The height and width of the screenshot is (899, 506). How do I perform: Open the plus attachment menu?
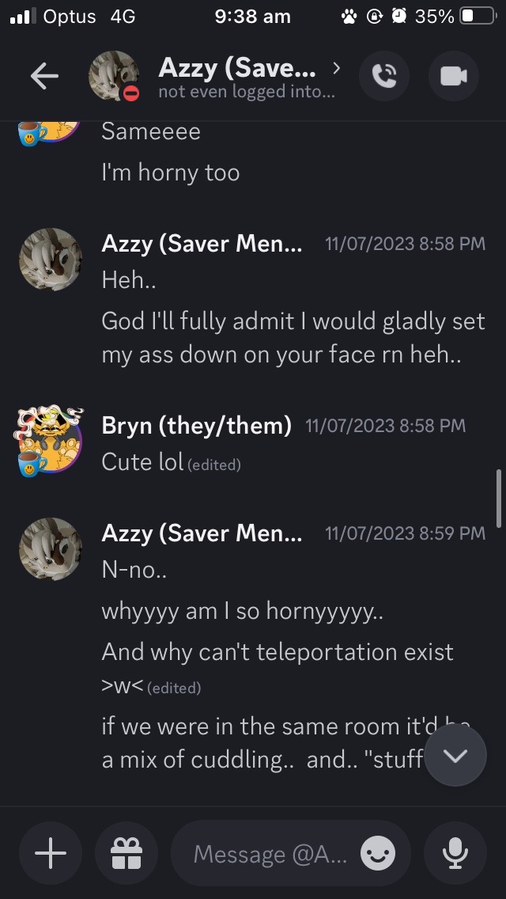51,853
